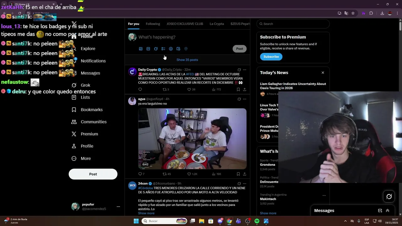Add a poll in the composer

click(x=163, y=49)
